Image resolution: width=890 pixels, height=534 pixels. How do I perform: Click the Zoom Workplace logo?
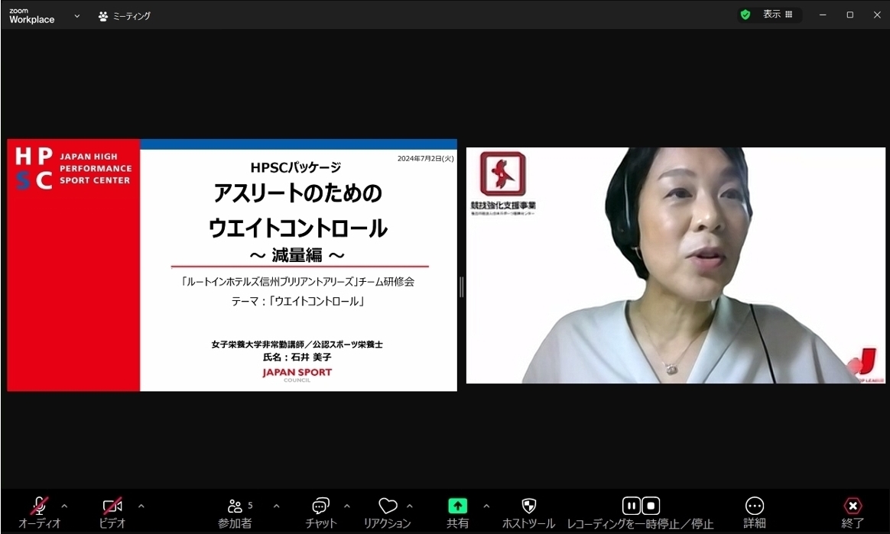[x=32, y=16]
